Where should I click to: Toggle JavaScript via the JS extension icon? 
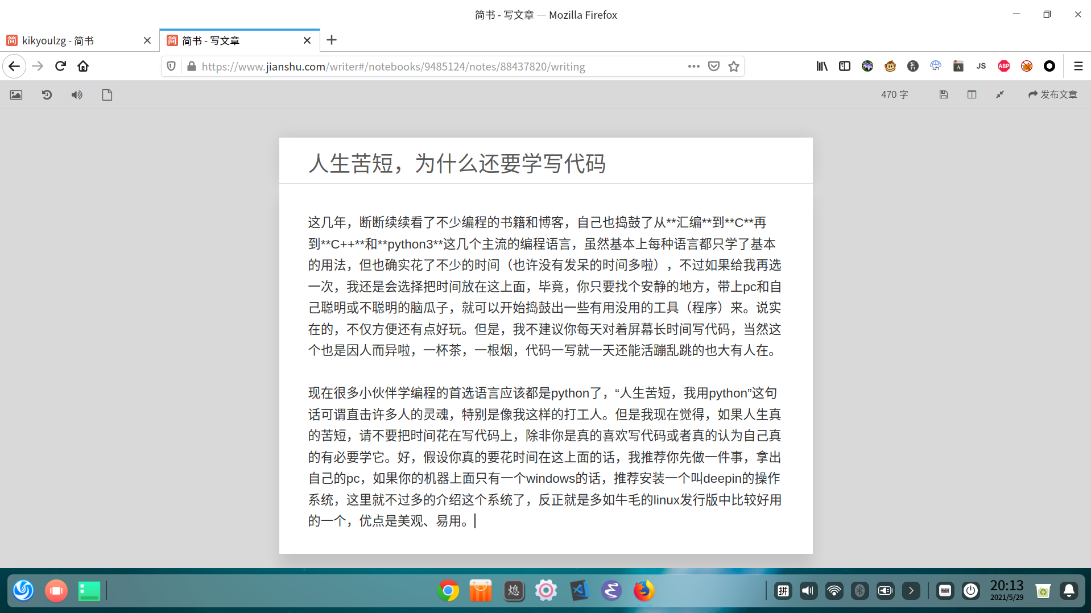point(980,66)
